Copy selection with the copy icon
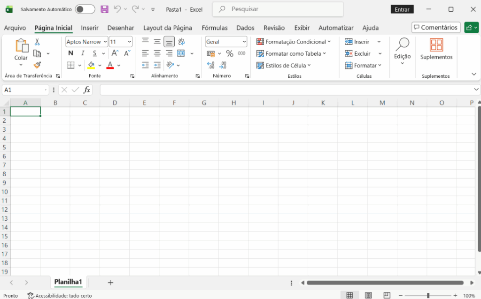Image resolution: width=481 pixels, height=299 pixels. 37,53
